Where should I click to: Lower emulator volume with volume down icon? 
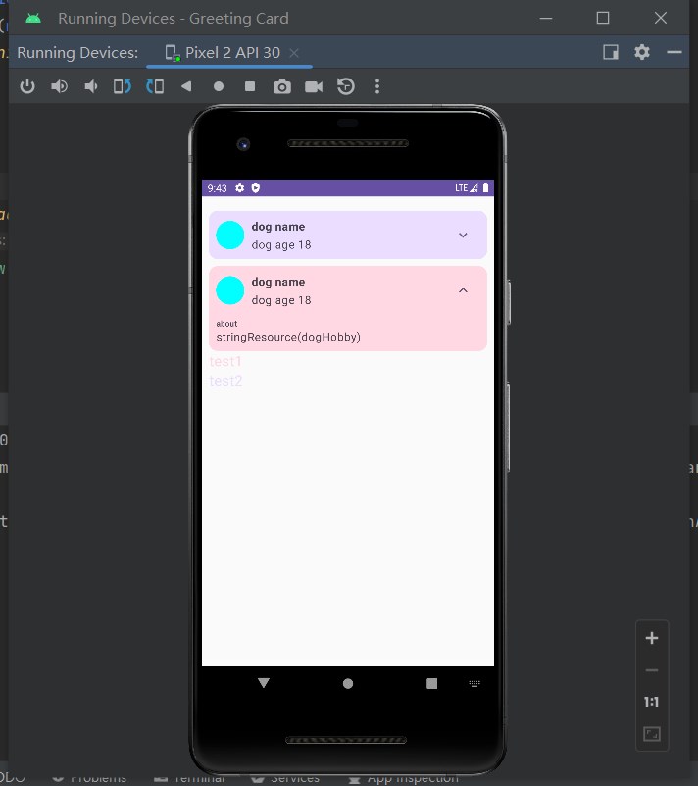tap(90, 86)
